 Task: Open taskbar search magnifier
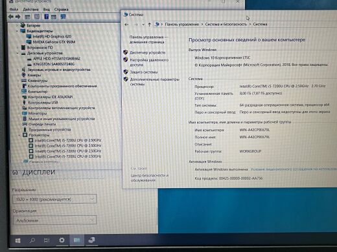[x=32, y=240]
